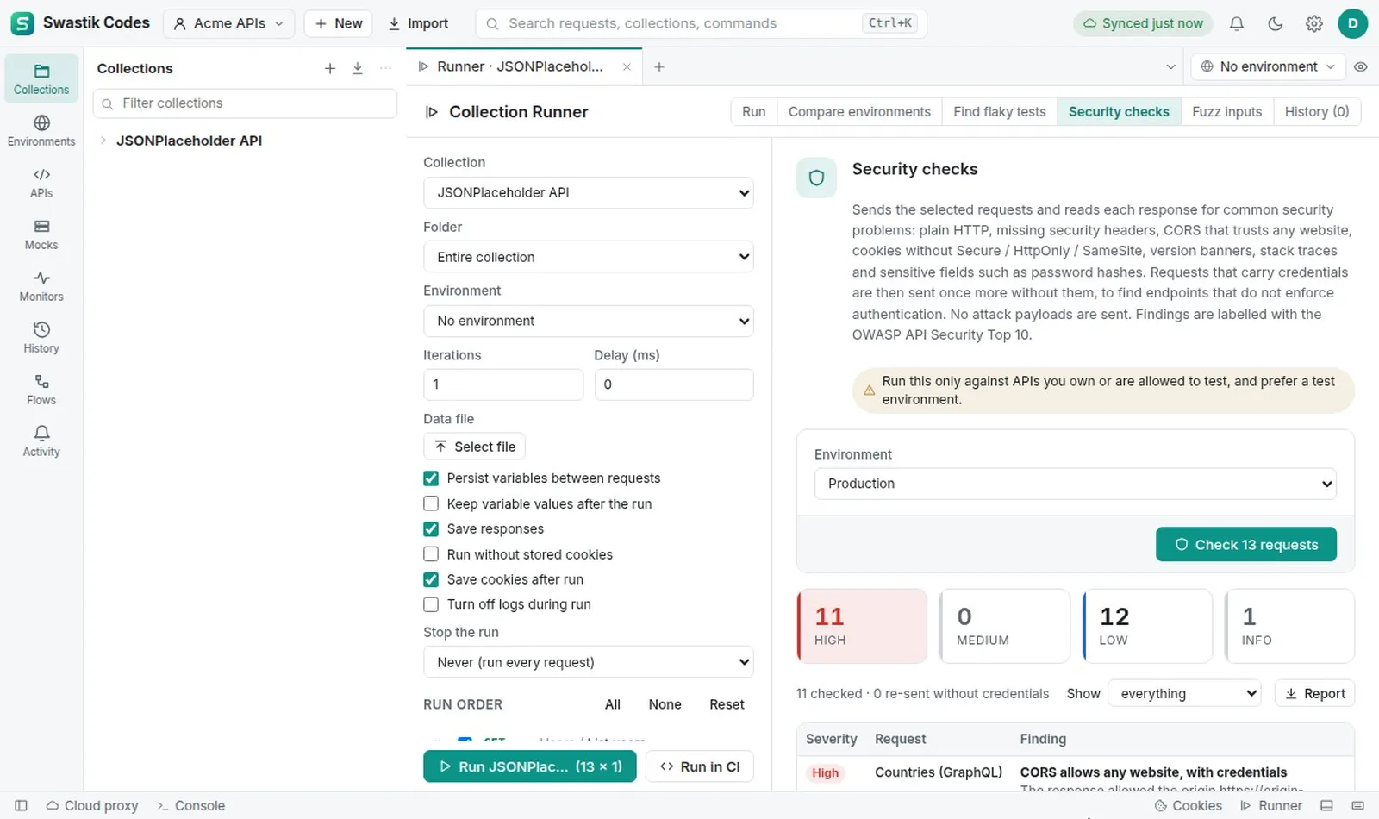Screen dimensions: 1379x819
Task: Open the Collection select dropdown
Action: [589, 192]
